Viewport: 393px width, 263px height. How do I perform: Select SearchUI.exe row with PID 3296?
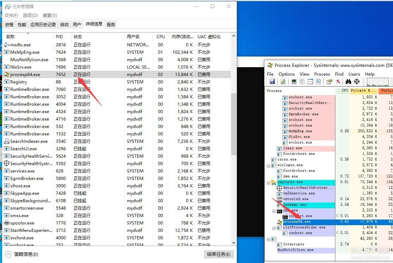117,149
